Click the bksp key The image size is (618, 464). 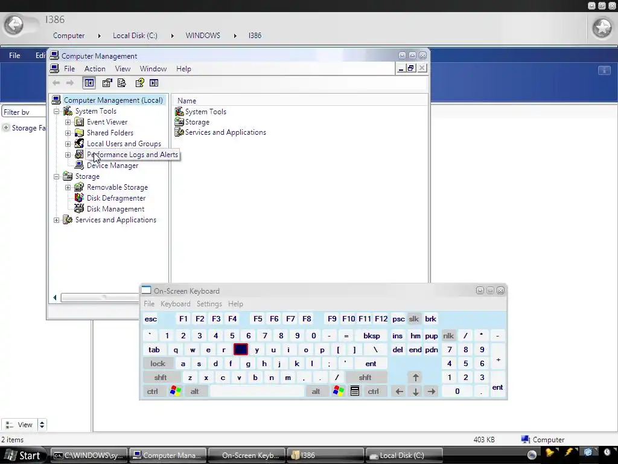(x=372, y=336)
